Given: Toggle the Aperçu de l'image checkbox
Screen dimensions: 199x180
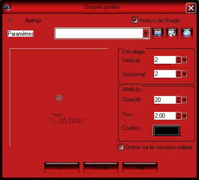Looking at the screenshot, I should click(134, 20).
